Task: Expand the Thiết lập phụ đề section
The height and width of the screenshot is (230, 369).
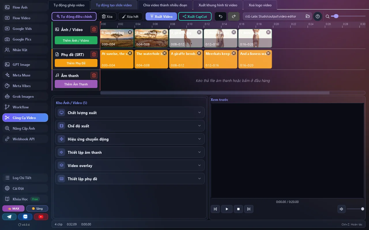Action: pyautogui.click(x=130, y=179)
